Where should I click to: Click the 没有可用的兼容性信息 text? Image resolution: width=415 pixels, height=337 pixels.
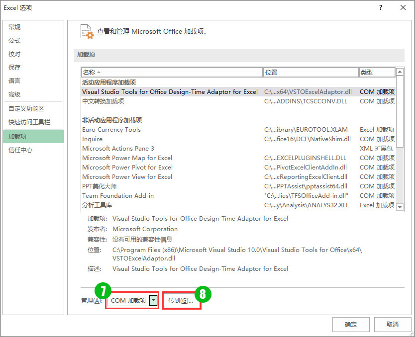click(x=142, y=240)
